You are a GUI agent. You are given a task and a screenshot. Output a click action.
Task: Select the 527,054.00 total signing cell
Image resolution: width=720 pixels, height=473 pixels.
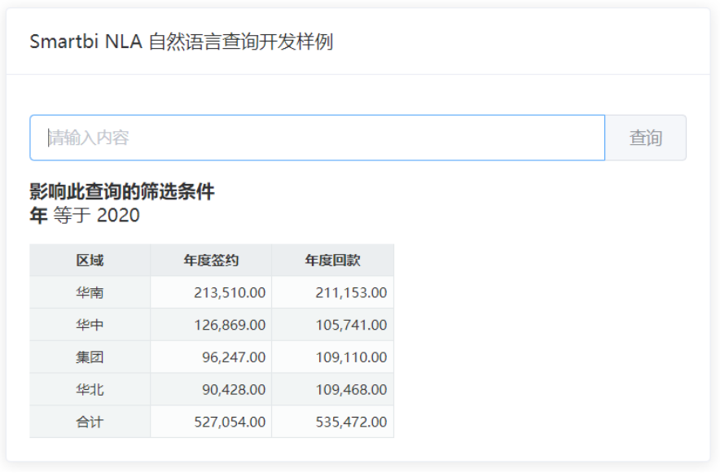click(x=211, y=422)
